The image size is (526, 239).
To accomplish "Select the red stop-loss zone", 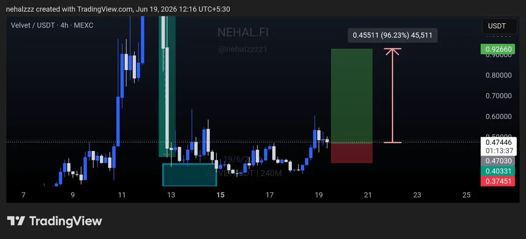I will coord(352,153).
